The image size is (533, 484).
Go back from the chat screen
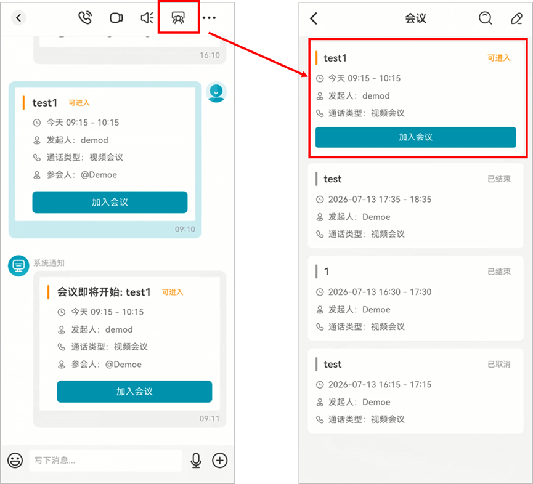point(18,18)
